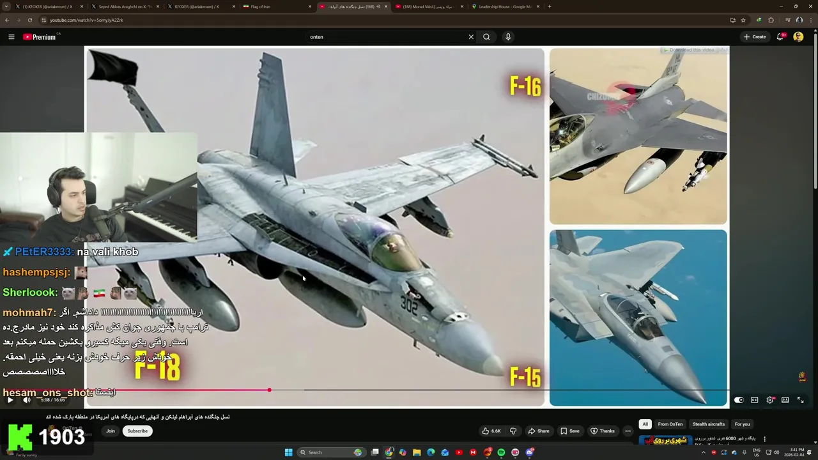818x460 pixels.
Task: Click the Create button
Action: click(755, 37)
